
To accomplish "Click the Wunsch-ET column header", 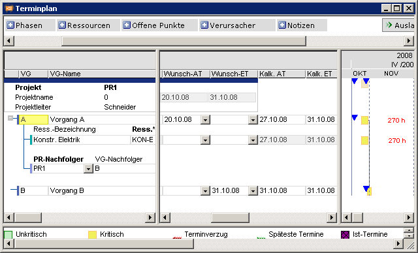I will [234, 74].
